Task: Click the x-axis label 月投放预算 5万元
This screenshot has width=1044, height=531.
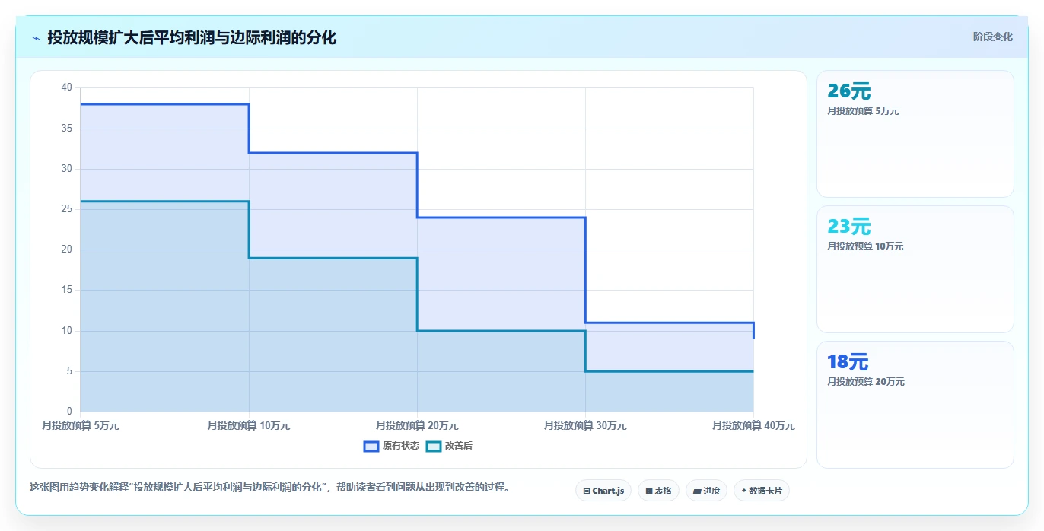Action: point(81,425)
